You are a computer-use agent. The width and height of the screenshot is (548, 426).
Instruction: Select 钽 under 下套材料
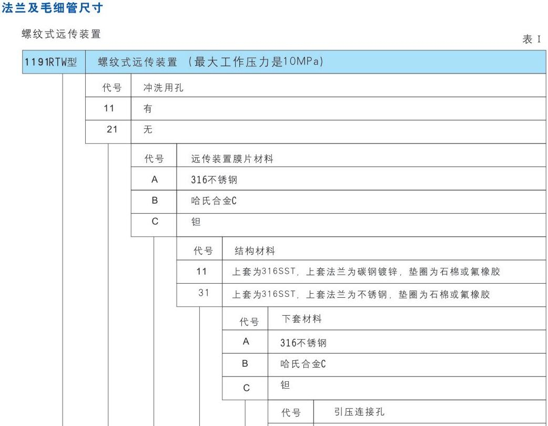coord(286,385)
